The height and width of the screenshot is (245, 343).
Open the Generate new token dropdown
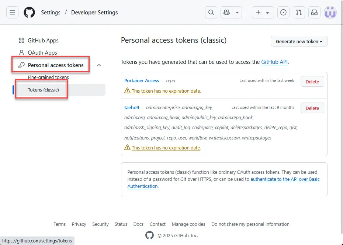pos(299,41)
